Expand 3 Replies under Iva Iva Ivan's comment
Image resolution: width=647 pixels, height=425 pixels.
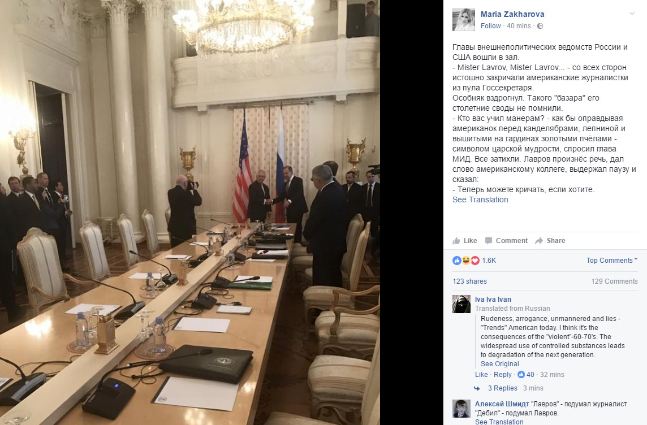(x=502, y=388)
